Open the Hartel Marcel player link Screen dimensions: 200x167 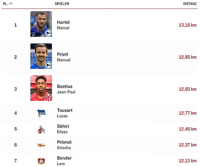coord(63,25)
